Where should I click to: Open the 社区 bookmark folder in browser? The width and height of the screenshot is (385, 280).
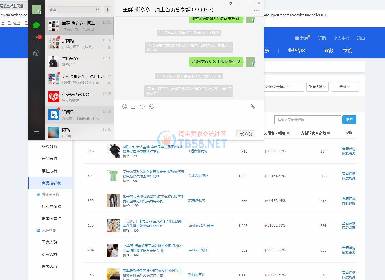[x=14, y=23]
